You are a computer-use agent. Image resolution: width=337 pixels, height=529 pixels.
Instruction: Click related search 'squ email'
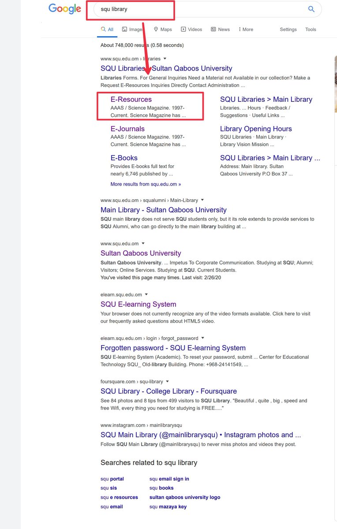(x=112, y=507)
